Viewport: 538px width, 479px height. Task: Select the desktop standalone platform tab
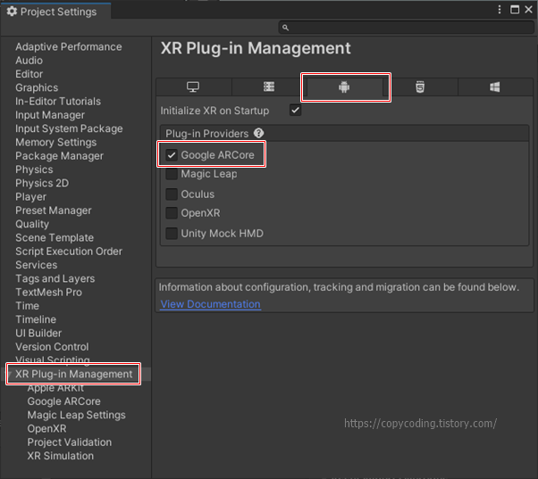point(193,87)
